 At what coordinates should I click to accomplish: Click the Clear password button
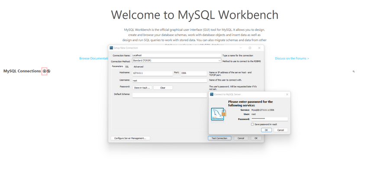point(163,88)
